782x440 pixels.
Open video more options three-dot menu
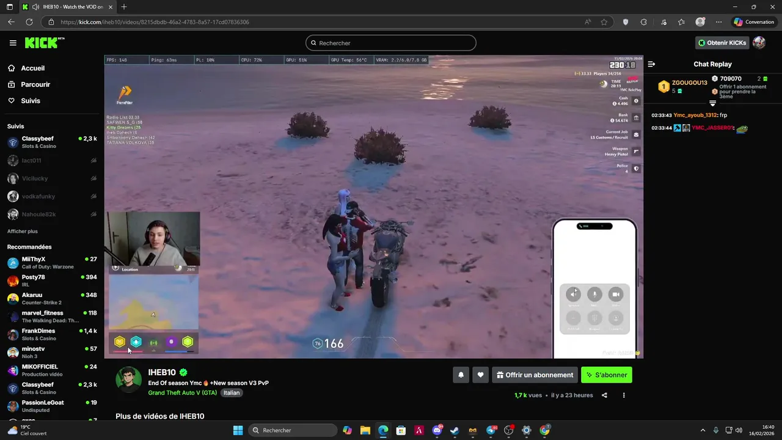point(624,395)
